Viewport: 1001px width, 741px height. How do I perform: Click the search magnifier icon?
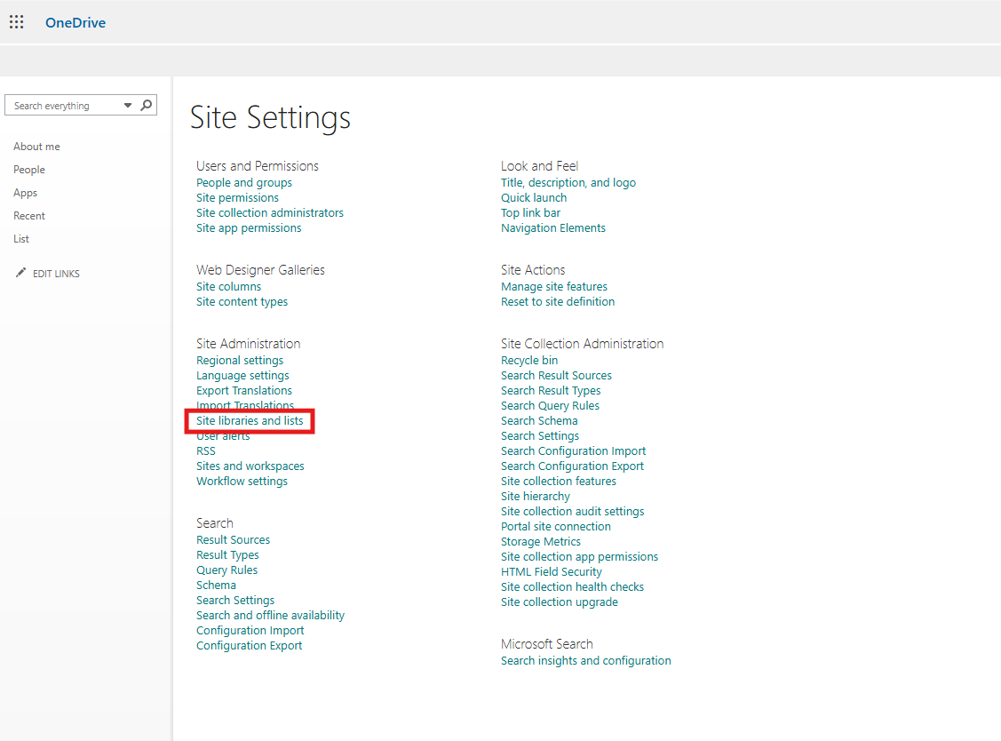click(x=147, y=105)
